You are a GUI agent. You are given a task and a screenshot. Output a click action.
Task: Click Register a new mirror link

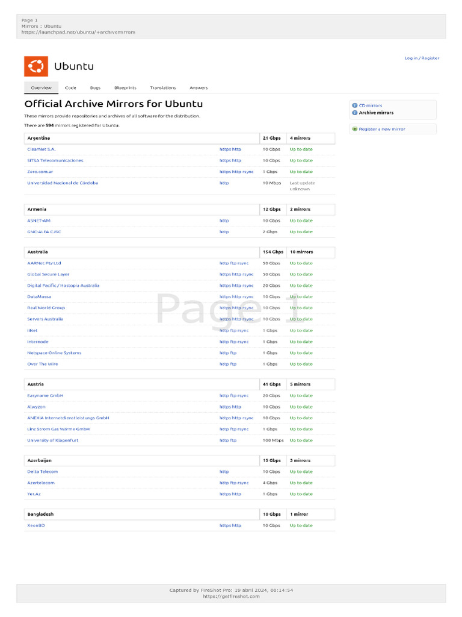point(382,129)
